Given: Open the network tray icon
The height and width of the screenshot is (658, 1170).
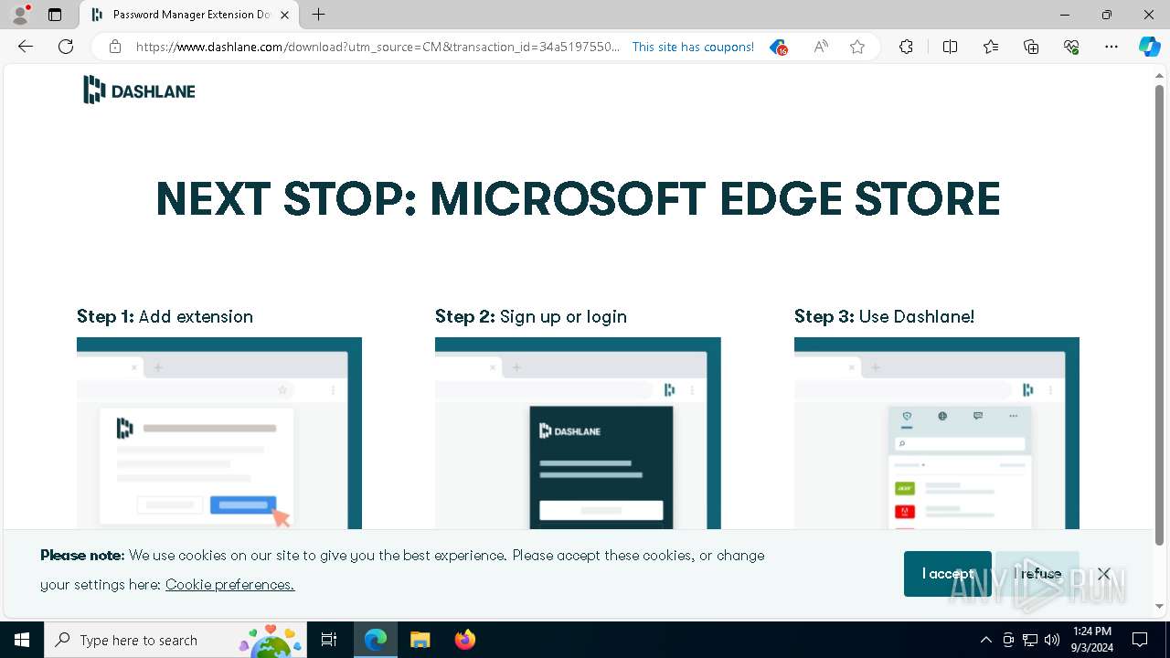Looking at the screenshot, I should [x=1030, y=640].
